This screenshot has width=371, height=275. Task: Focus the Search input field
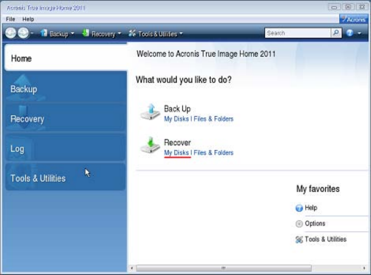tap(297, 33)
